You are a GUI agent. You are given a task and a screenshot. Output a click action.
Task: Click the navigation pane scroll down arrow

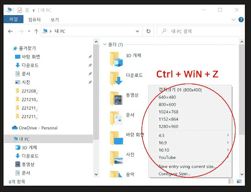tap(96, 174)
